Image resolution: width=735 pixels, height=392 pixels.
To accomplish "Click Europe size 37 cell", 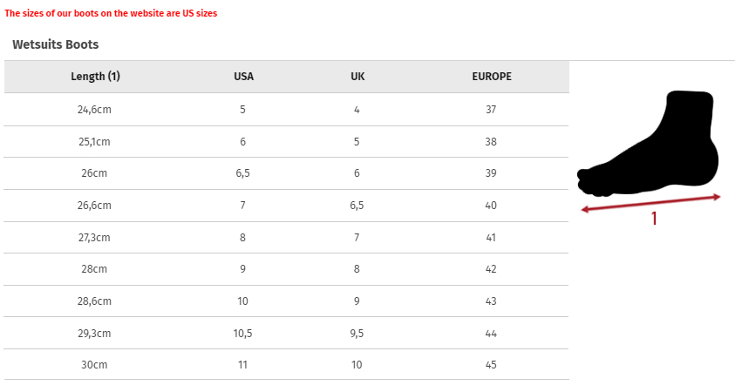I will tap(491, 110).
